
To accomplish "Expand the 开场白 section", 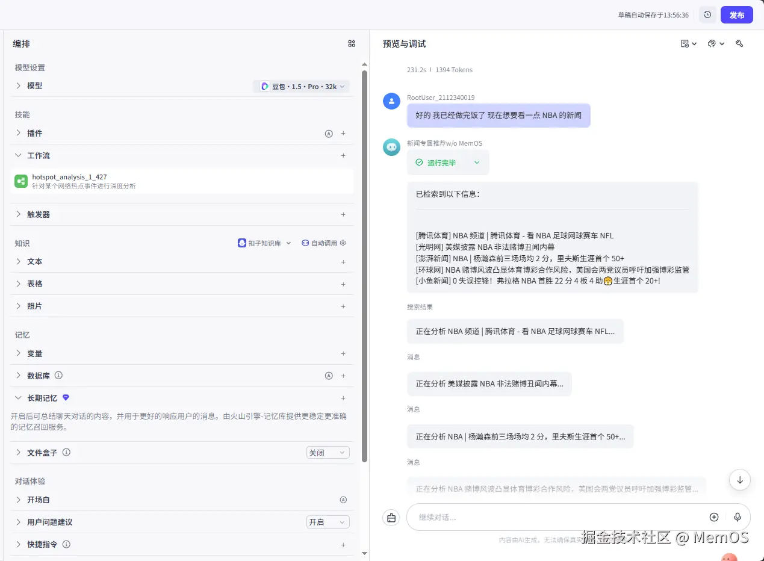I will [19, 500].
